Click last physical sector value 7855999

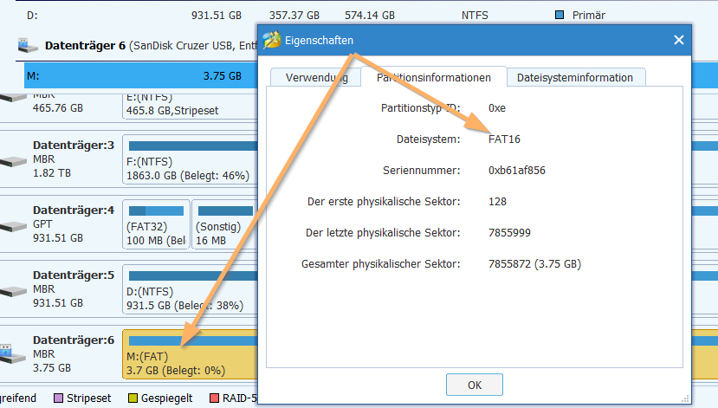pyautogui.click(x=509, y=233)
